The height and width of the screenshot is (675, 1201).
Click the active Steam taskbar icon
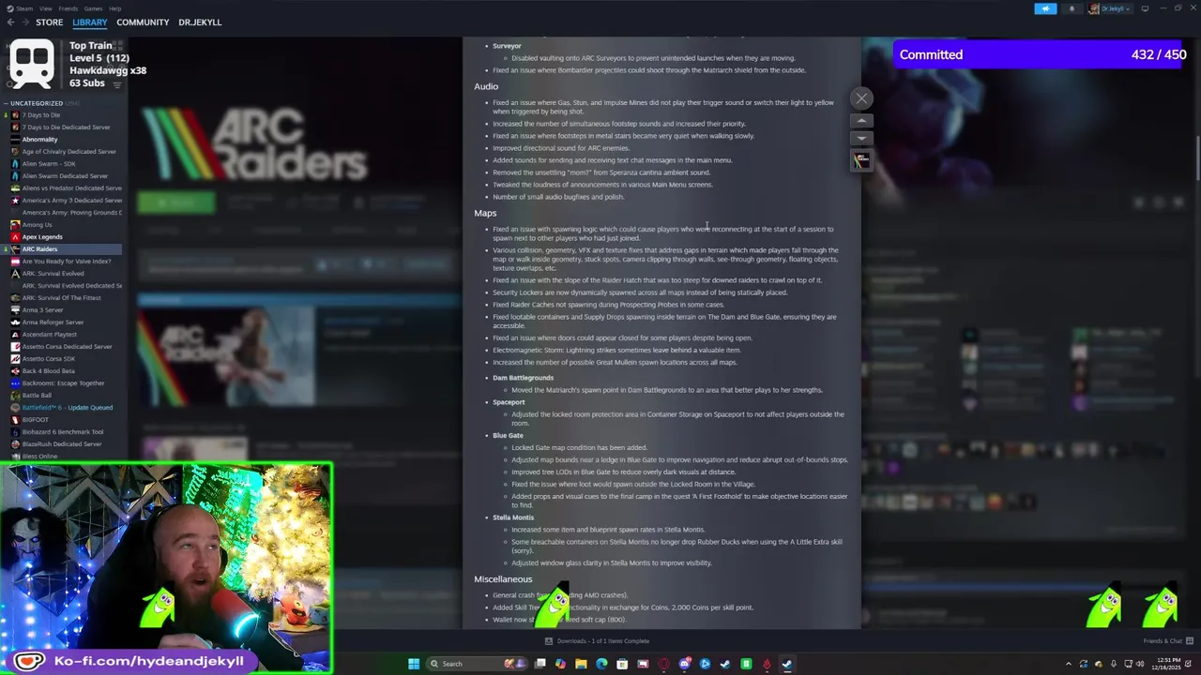787,664
